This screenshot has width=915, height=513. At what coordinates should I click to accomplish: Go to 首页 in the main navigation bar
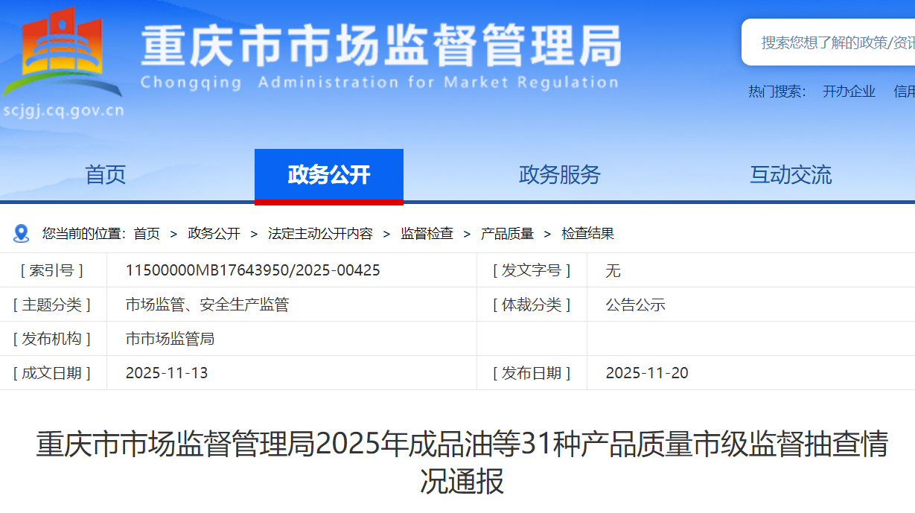[x=106, y=175]
